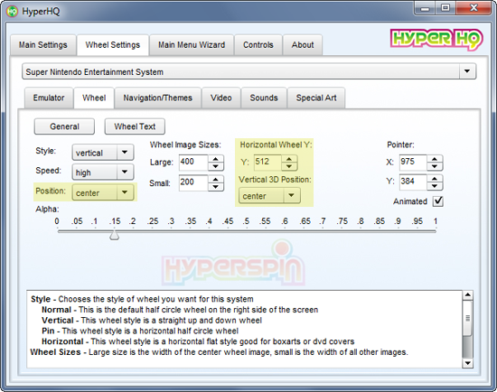Decrease the Pointer Y value
The image size is (497, 392).
[435, 186]
